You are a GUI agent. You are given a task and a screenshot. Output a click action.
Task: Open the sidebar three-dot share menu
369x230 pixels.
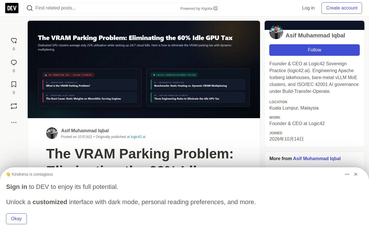[x=14, y=122]
